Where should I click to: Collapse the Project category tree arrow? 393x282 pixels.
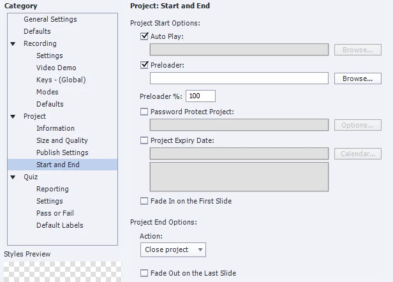point(13,117)
